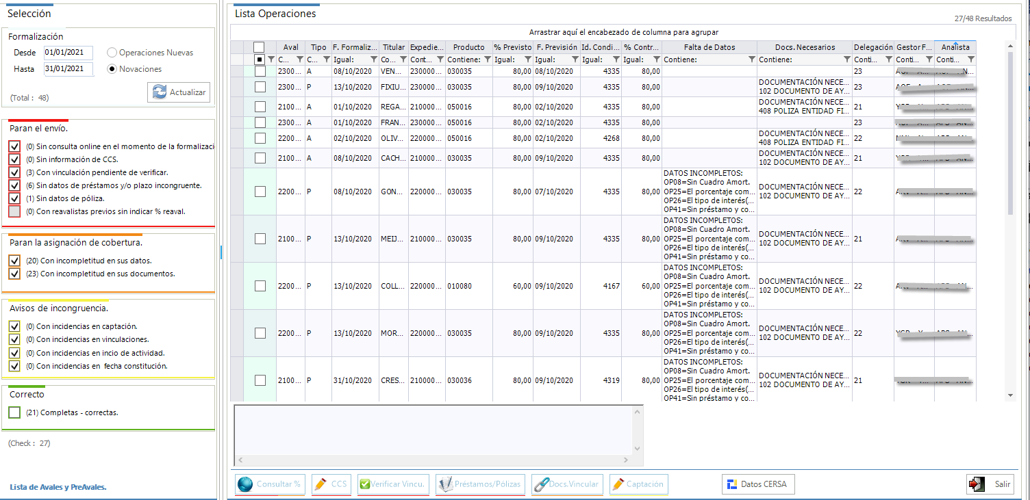
Task: Toggle 'Con incompletitud en sus datos' checkbox
Action: click(14, 261)
